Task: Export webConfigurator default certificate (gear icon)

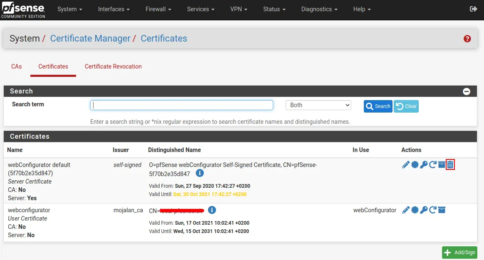Action: (415, 165)
